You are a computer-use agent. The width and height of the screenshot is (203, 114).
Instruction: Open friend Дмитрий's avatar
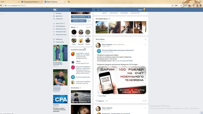click(81, 40)
